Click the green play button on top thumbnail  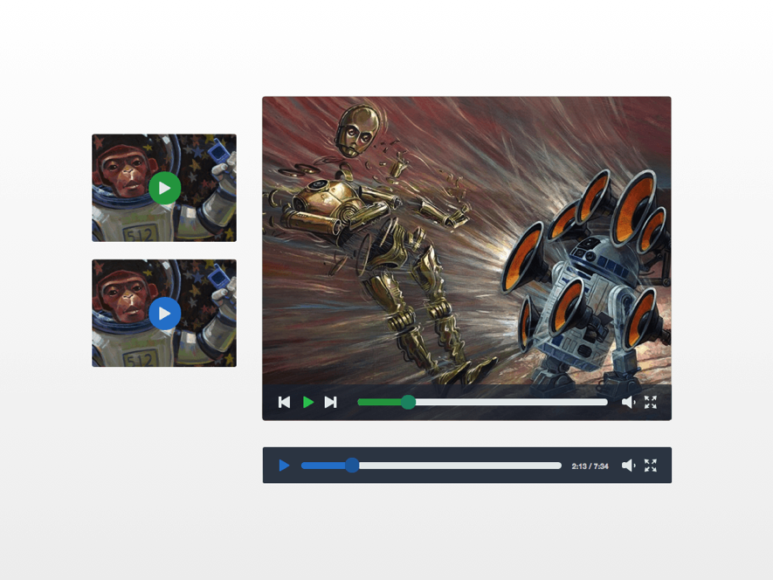point(165,188)
